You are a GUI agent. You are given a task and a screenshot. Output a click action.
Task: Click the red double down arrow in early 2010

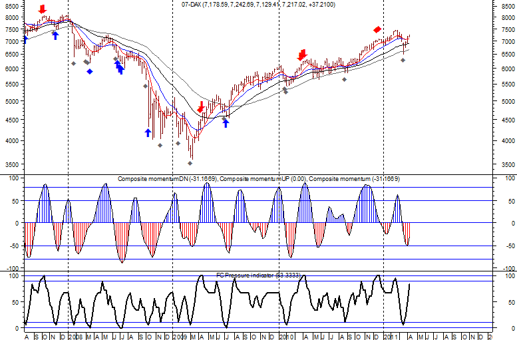coord(302,55)
